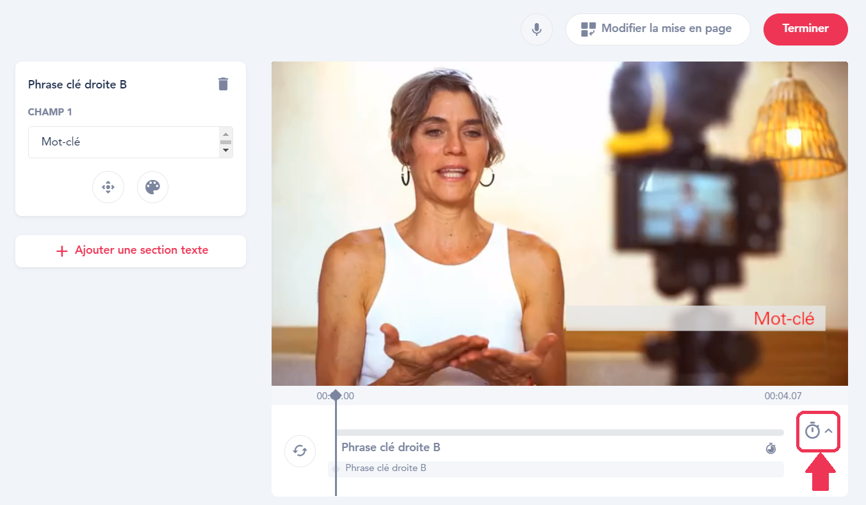The width and height of the screenshot is (866, 505).
Task: Click the circular refresh loop icon
Action: (300, 451)
